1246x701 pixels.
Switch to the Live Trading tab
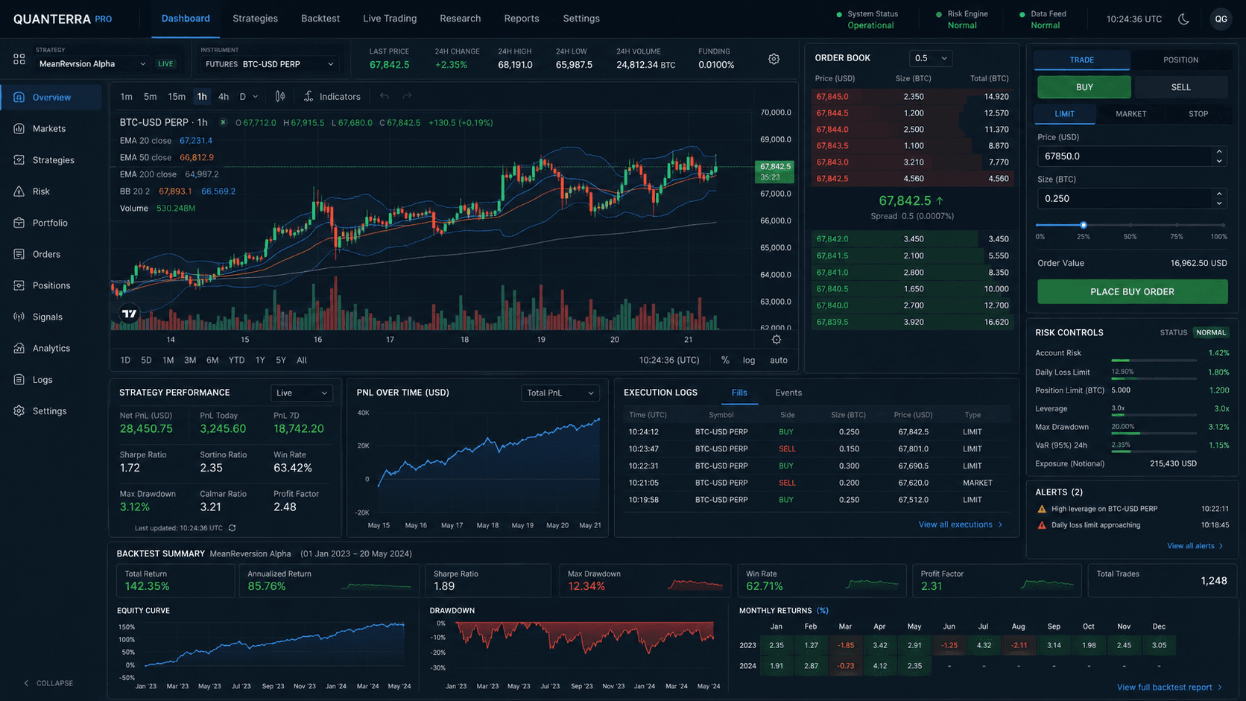coord(390,19)
